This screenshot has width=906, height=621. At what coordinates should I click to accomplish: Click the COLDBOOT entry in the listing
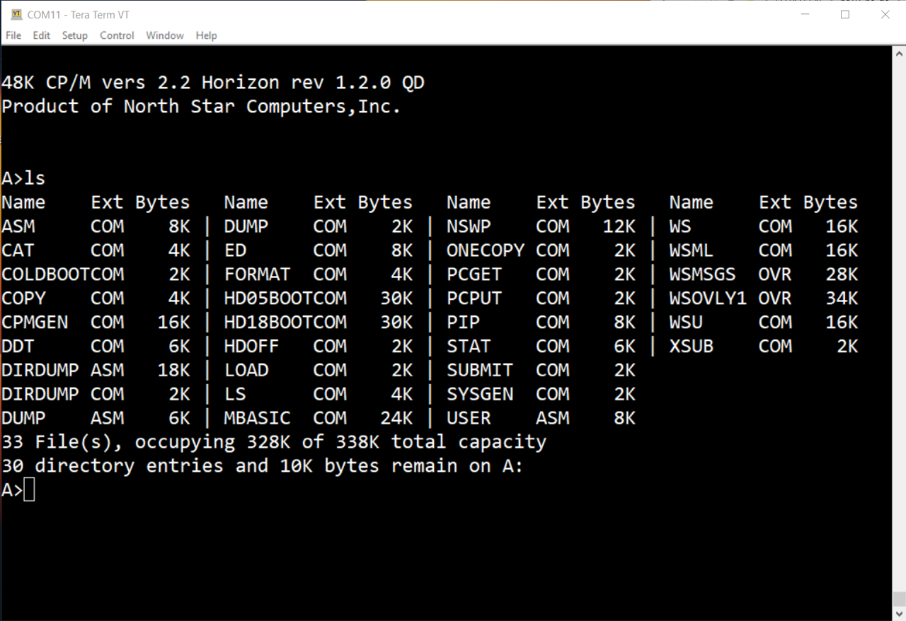(45, 274)
